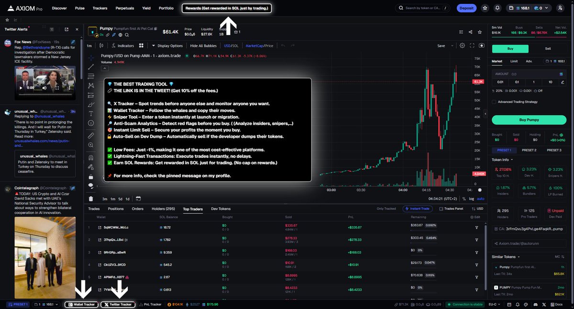Screen dimensions: 574x309
Task: Select the Text tool in the chart toolbar
Action: click(x=91, y=113)
